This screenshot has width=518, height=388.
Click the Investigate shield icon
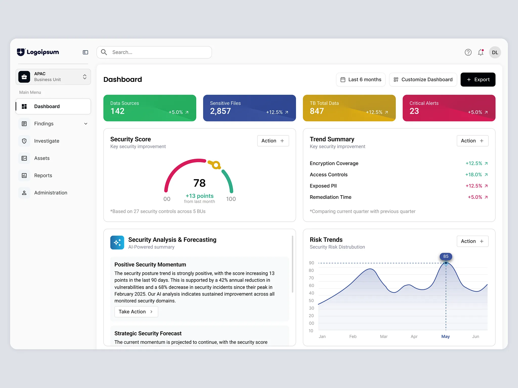(x=24, y=141)
